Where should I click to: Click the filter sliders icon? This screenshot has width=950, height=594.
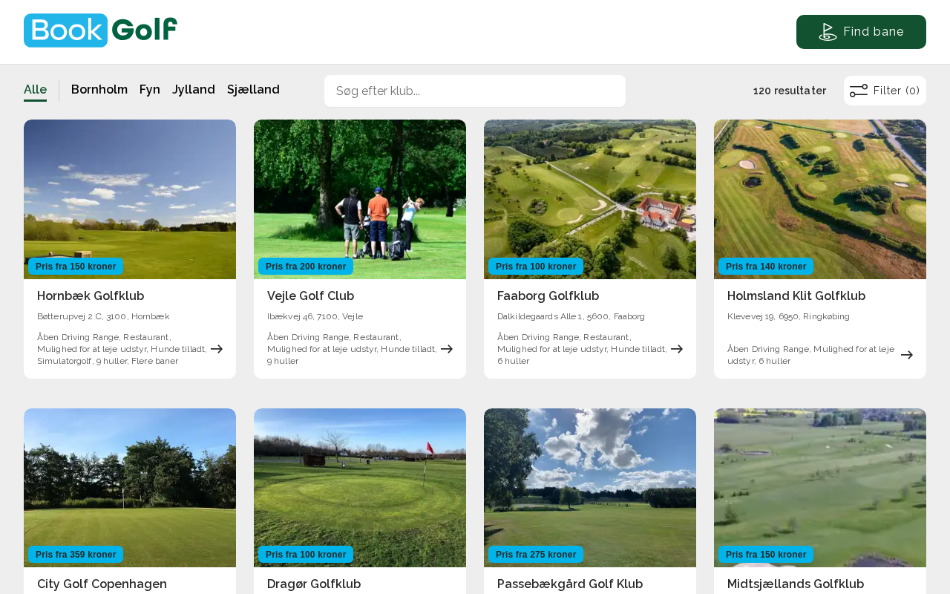pyautogui.click(x=858, y=91)
